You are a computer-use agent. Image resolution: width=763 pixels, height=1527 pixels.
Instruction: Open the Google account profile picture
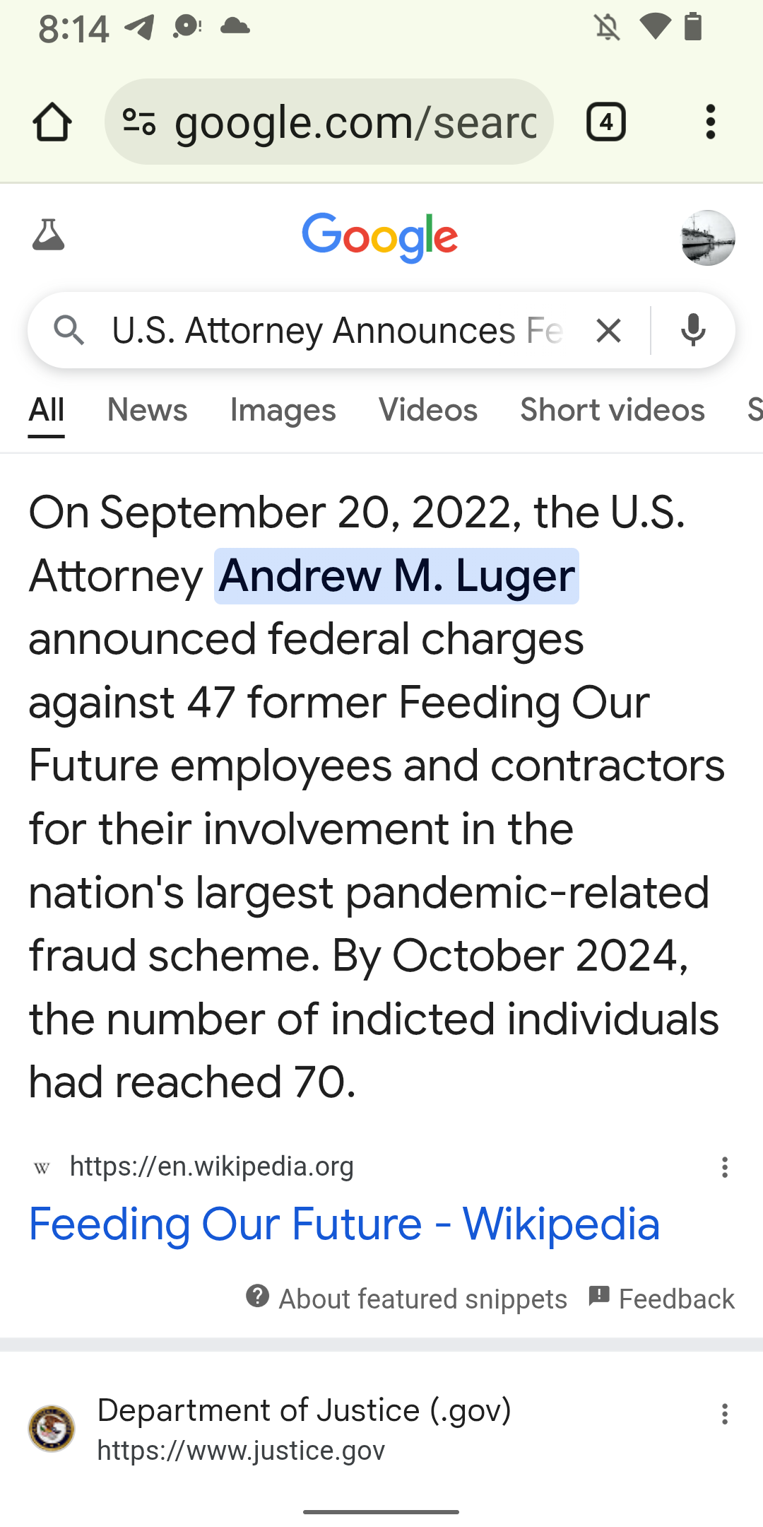point(707,238)
